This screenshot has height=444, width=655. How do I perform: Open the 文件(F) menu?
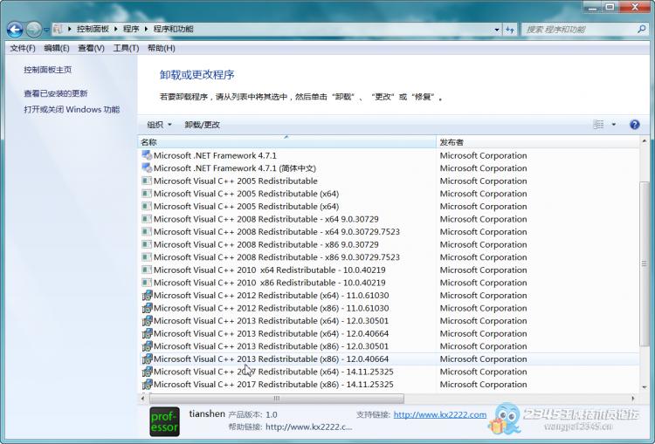23,48
